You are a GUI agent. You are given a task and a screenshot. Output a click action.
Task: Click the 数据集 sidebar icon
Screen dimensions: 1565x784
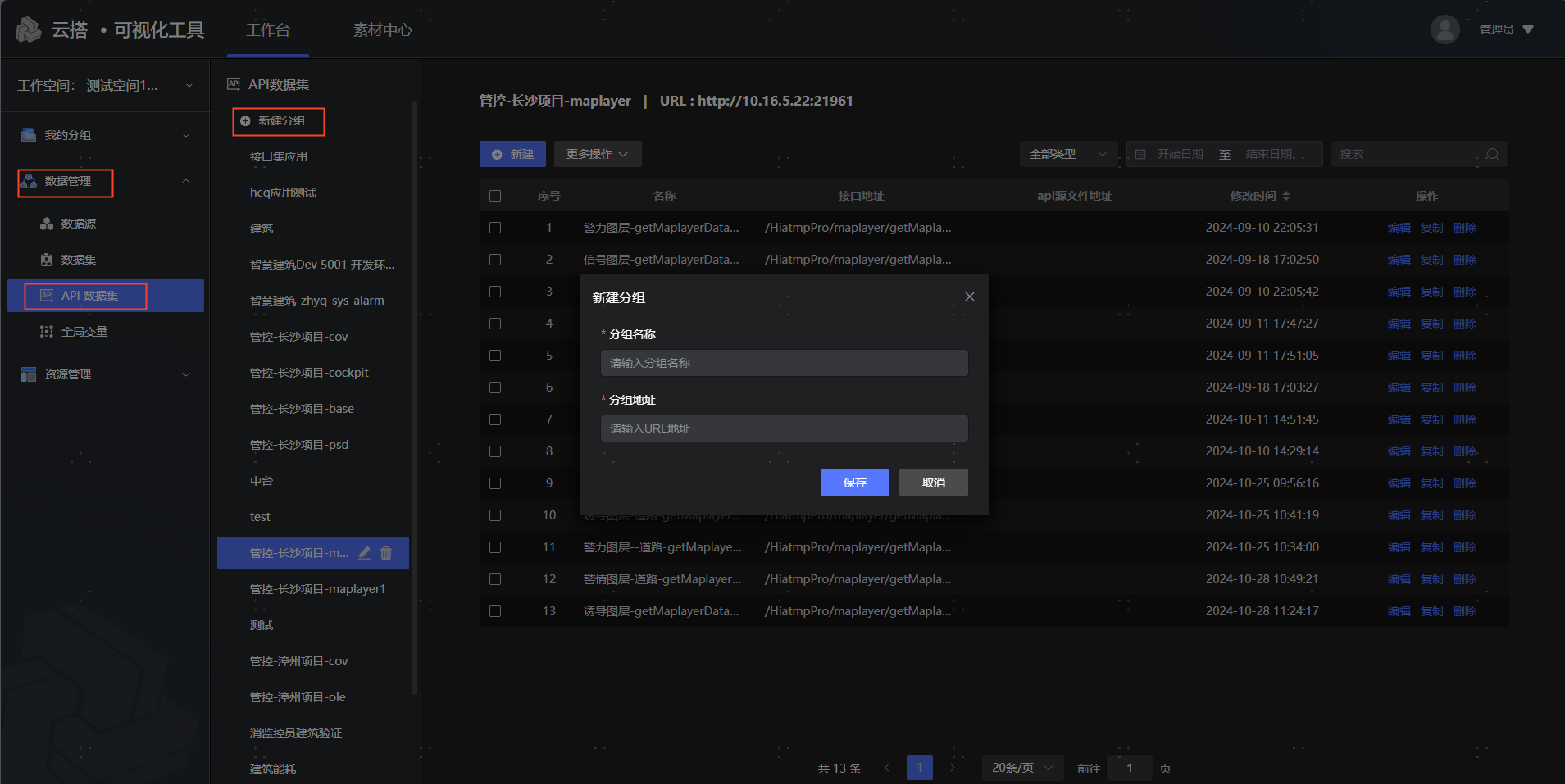point(47,260)
